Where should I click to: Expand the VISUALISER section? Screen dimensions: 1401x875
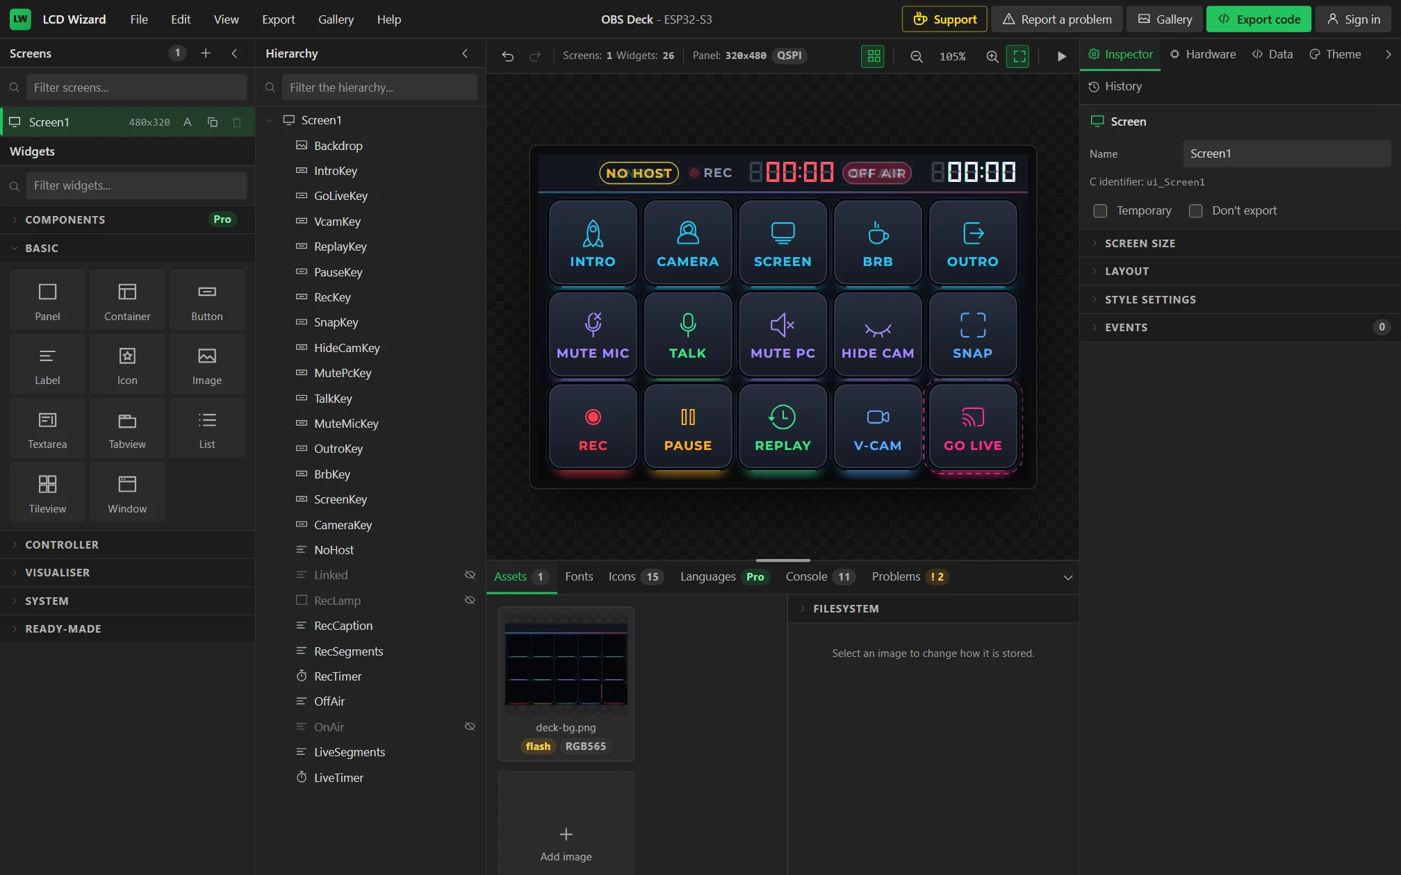click(x=127, y=572)
